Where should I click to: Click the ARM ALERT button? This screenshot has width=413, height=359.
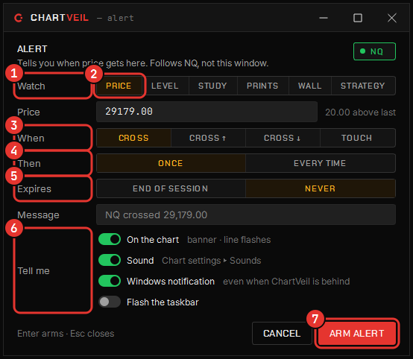pos(357,333)
